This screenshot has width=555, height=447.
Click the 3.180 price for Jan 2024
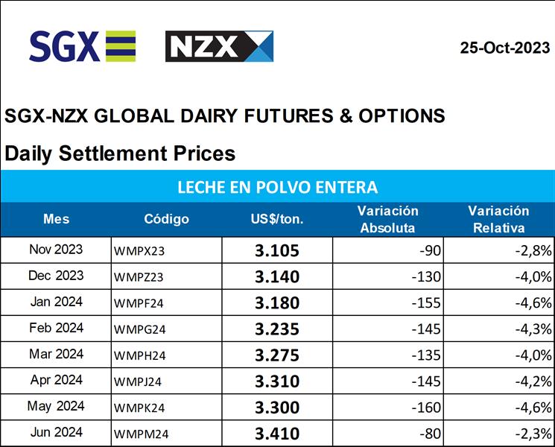[x=277, y=303]
